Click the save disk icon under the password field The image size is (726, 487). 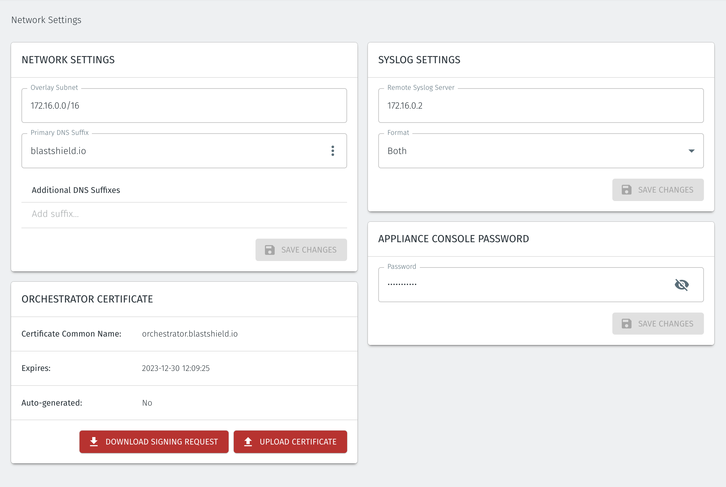click(626, 323)
